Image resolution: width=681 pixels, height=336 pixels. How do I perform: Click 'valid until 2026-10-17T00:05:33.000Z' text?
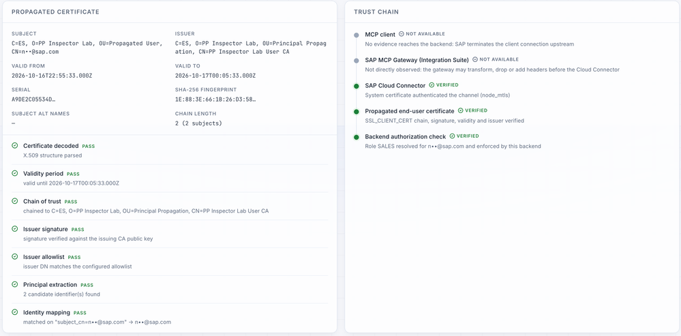[71, 183]
